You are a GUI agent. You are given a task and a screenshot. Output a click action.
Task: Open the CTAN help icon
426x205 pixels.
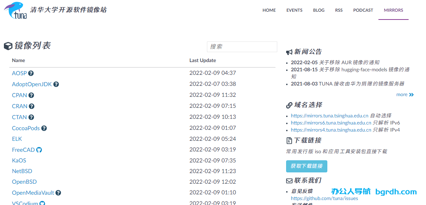point(31,117)
